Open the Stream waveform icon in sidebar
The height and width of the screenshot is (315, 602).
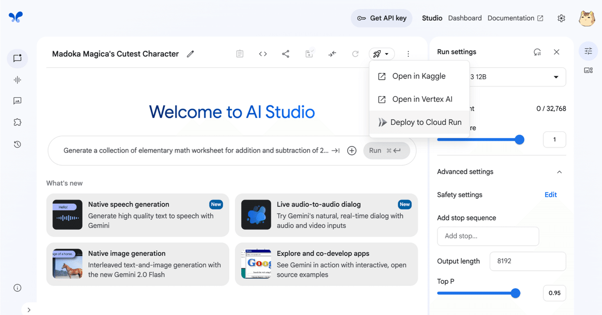[17, 79]
